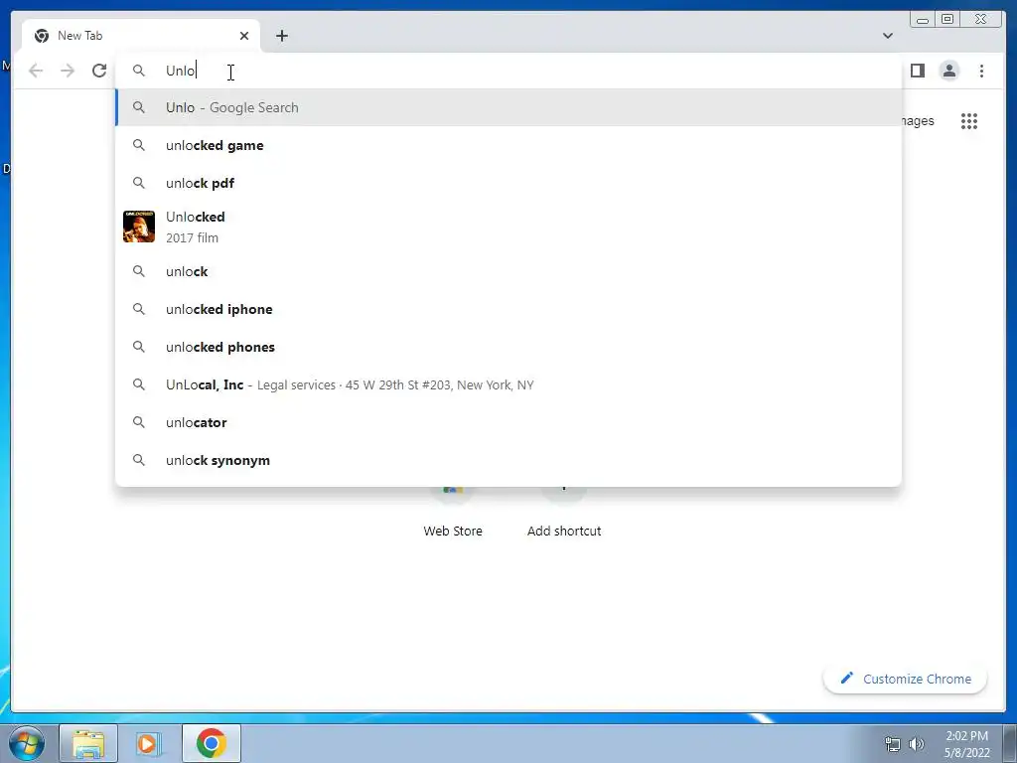This screenshot has height=763, width=1017.
Task: Open Chrome three-dot menu
Action: point(981,71)
